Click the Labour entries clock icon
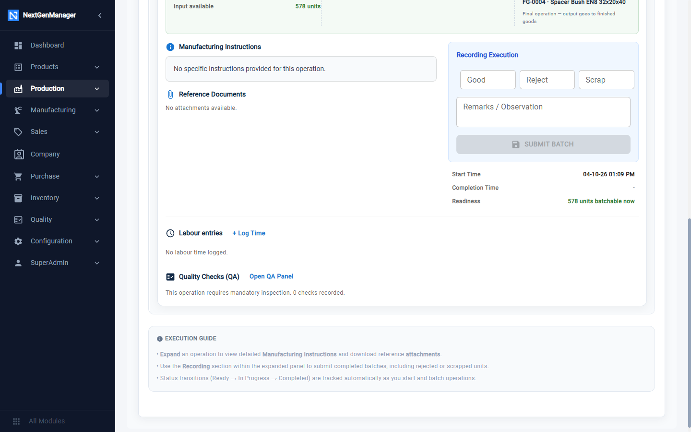The height and width of the screenshot is (432, 691). click(170, 233)
